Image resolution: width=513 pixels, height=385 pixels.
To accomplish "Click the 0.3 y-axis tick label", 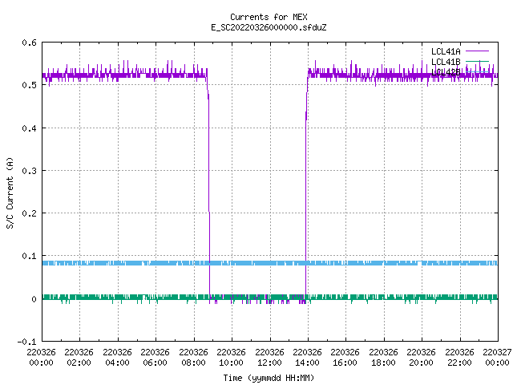I will pyautogui.click(x=29, y=171).
